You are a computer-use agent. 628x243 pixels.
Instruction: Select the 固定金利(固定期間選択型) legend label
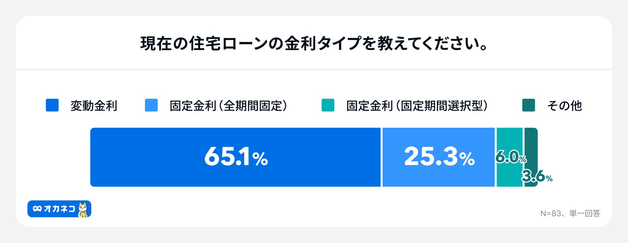(x=417, y=106)
